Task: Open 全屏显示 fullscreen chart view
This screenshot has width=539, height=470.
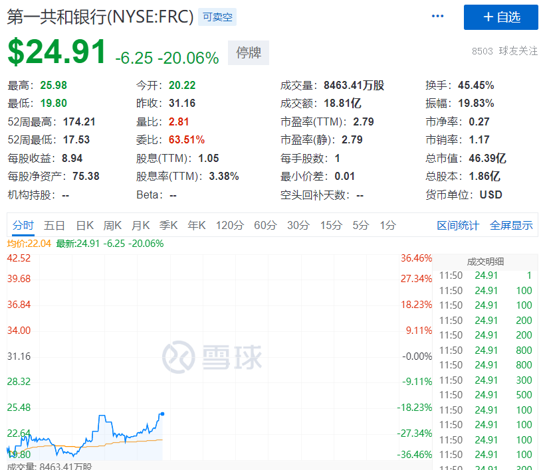Action: point(511,225)
